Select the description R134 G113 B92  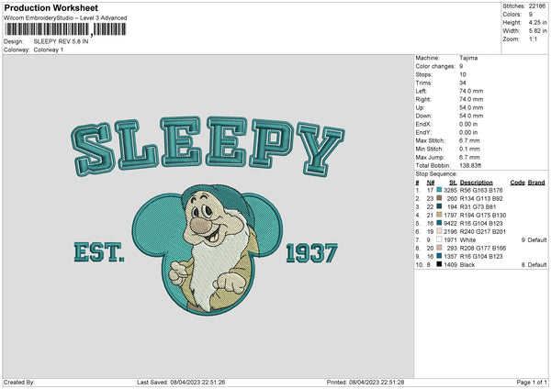pyautogui.click(x=481, y=198)
